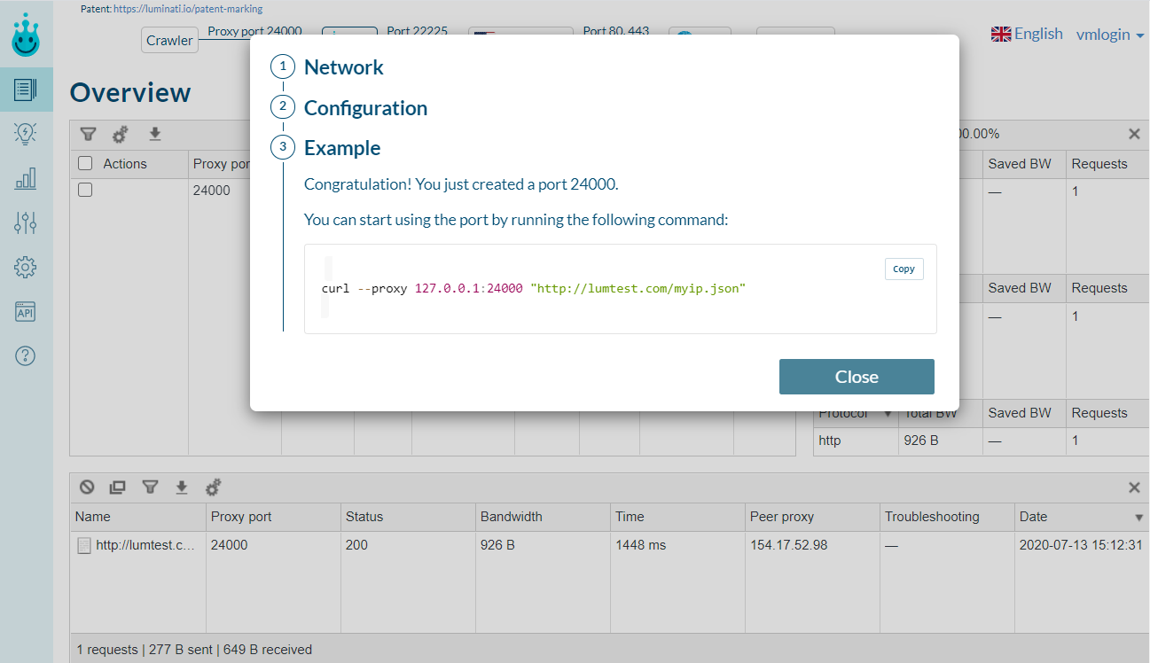The width and height of the screenshot is (1150, 663).
Task: Tick the select-all checkbox beside Actions
Action: [x=85, y=163]
